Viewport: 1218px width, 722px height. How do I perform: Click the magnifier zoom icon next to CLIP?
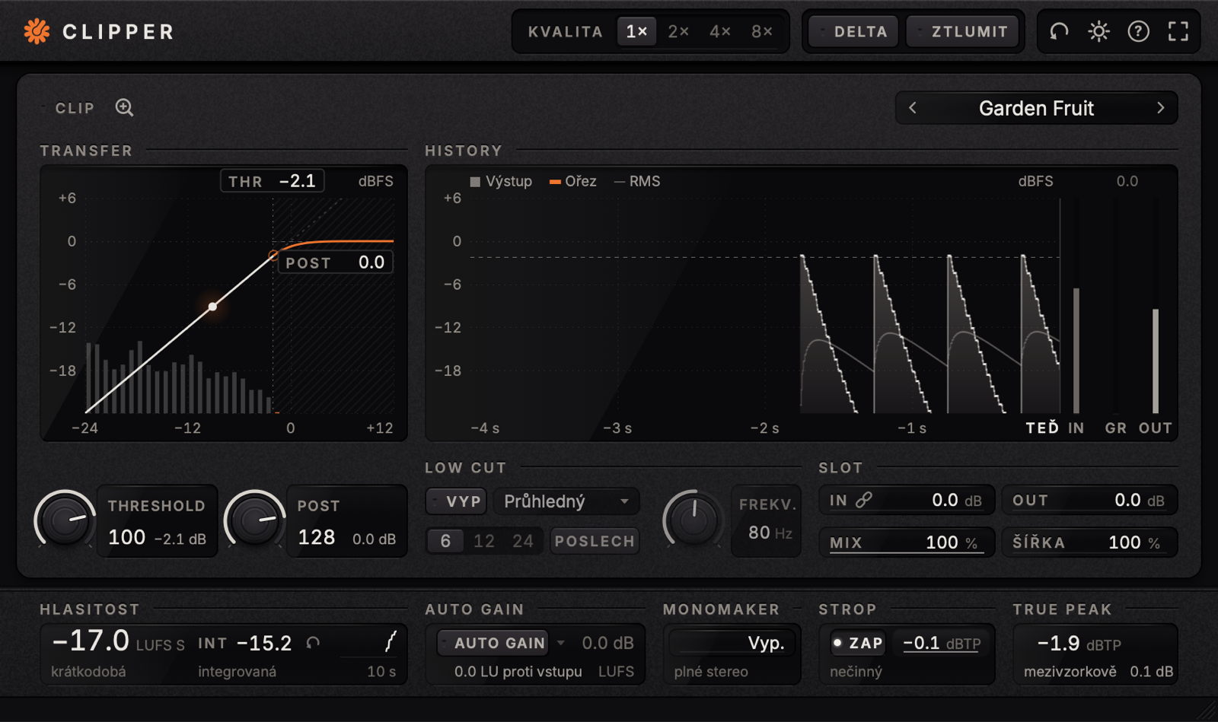(x=124, y=107)
